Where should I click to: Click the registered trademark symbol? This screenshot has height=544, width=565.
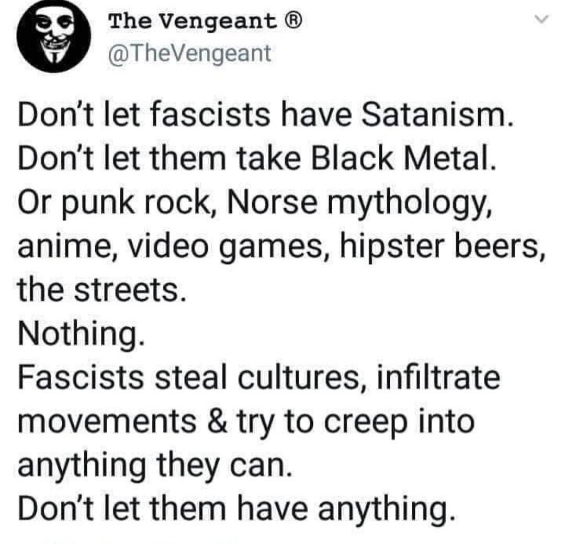pyautogui.click(x=292, y=22)
